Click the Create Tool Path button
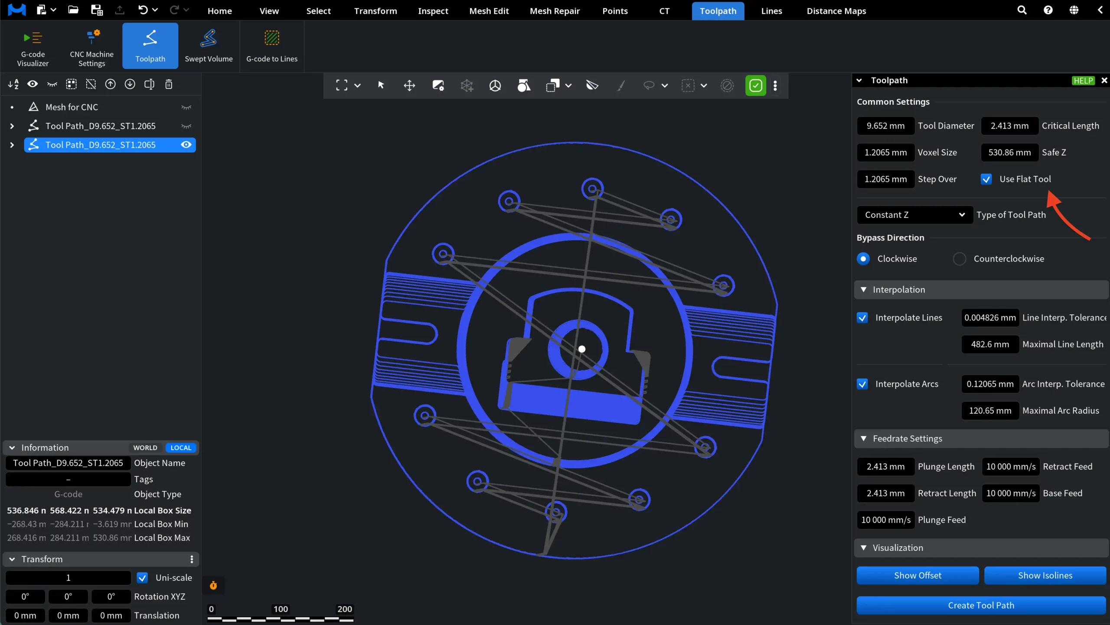The image size is (1110, 625). [x=981, y=606]
